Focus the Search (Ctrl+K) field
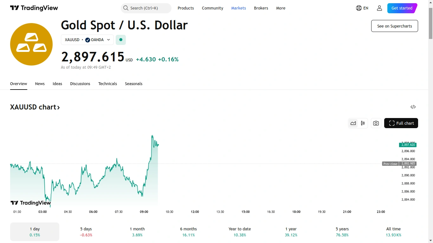 pos(148,8)
